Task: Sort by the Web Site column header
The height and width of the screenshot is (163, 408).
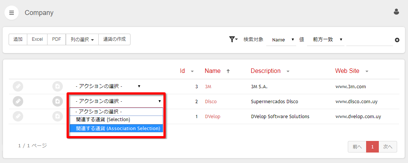Action: coord(347,71)
